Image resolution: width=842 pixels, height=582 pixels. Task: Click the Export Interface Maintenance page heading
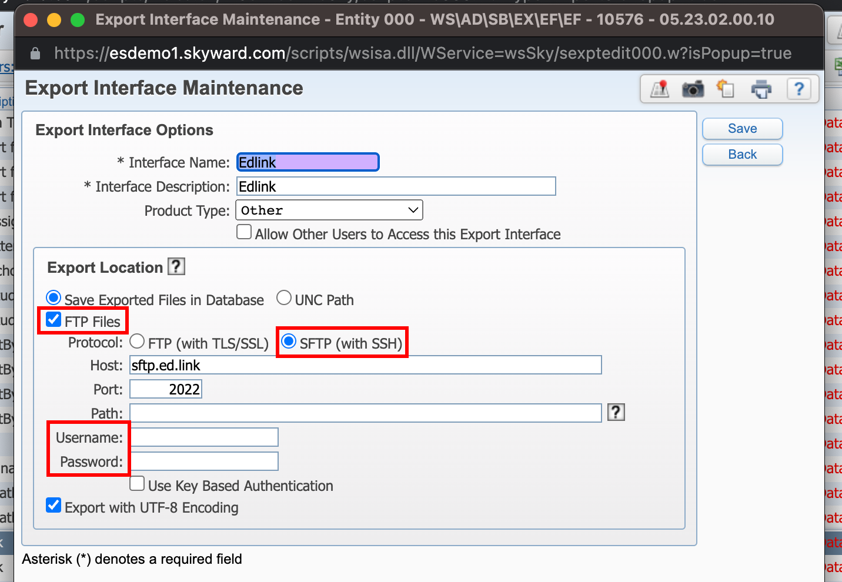point(164,88)
